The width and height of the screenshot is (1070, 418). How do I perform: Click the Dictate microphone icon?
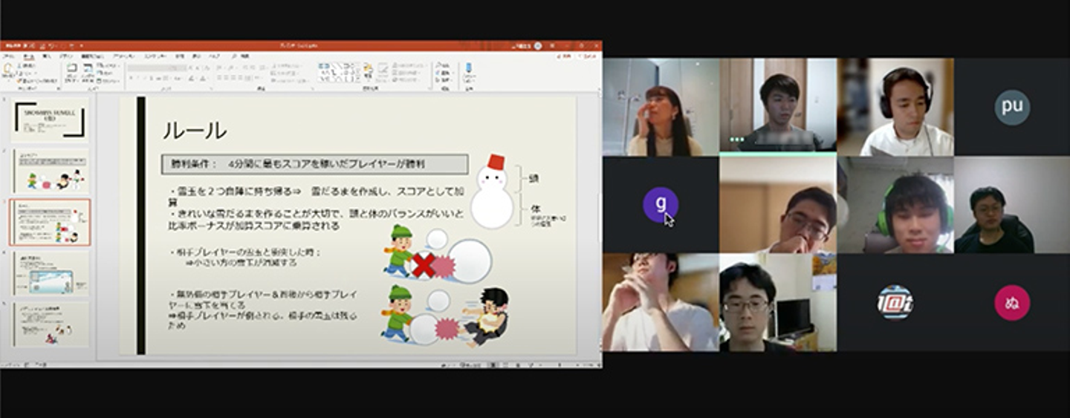point(469,71)
